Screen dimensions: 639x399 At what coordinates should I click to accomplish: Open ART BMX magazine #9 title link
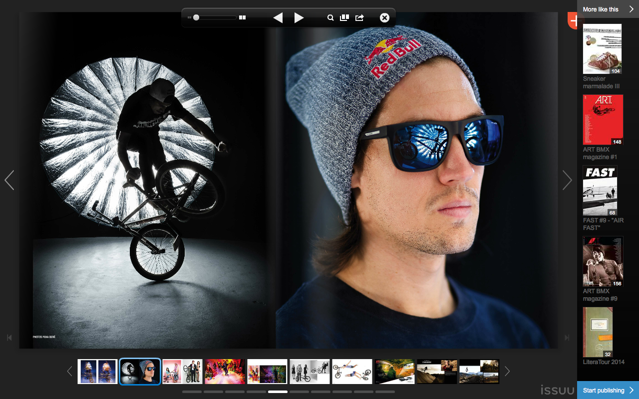600,295
